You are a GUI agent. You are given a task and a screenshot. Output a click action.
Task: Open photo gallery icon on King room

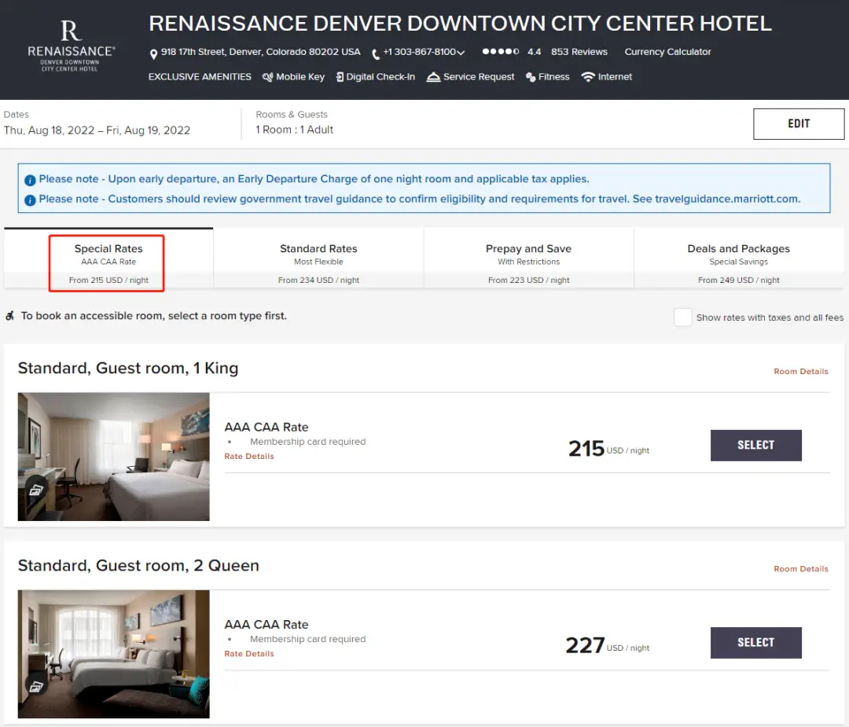pyautogui.click(x=37, y=489)
